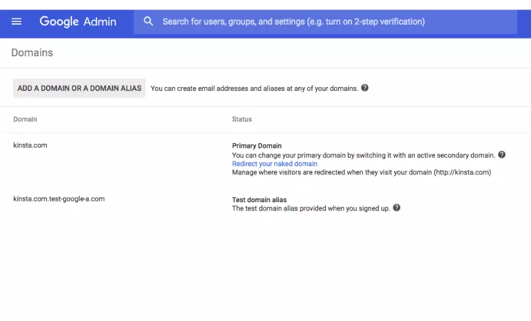Click text about changing your primary domain
The image size is (531, 321).
(x=363, y=155)
